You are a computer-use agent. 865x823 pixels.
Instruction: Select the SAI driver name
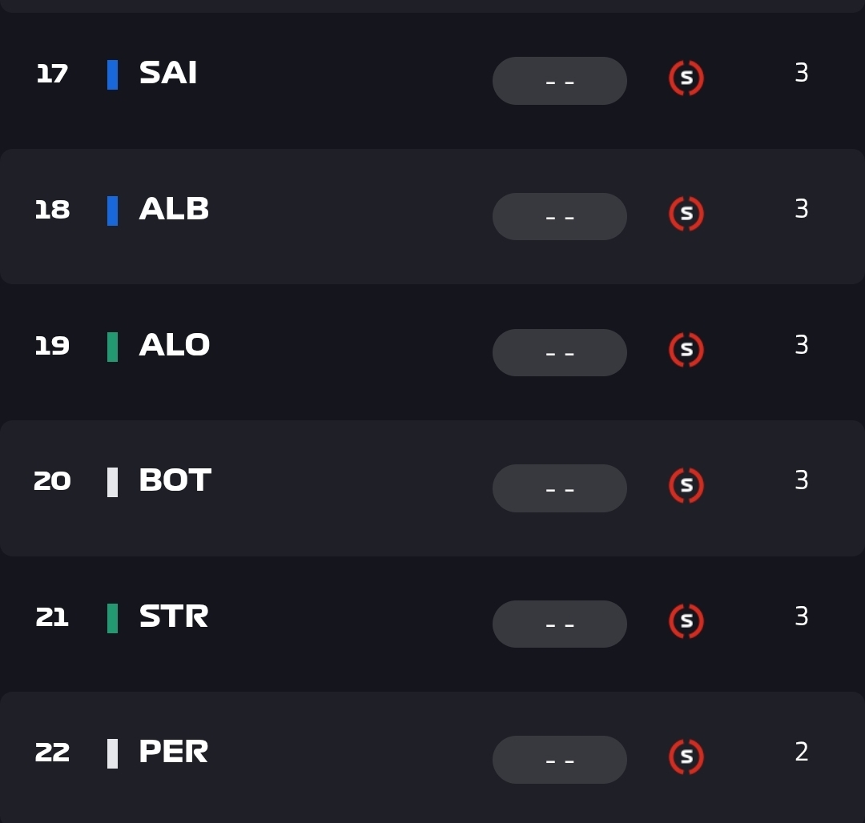coord(168,74)
